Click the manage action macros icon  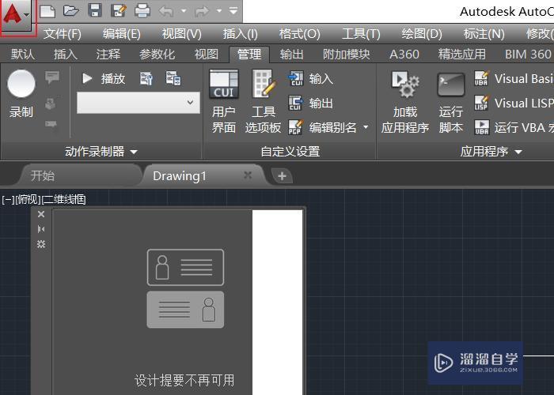click(173, 78)
